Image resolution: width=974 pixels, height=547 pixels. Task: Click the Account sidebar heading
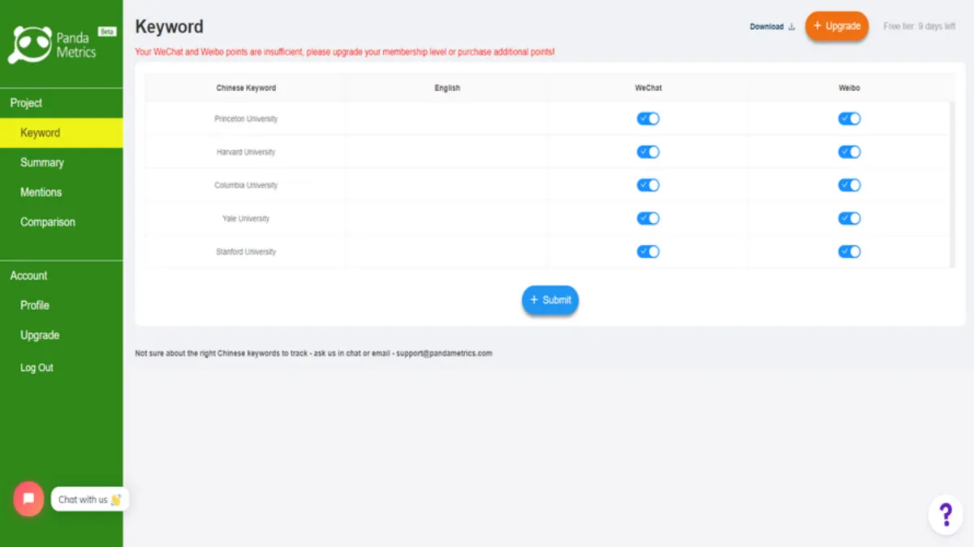pos(28,276)
